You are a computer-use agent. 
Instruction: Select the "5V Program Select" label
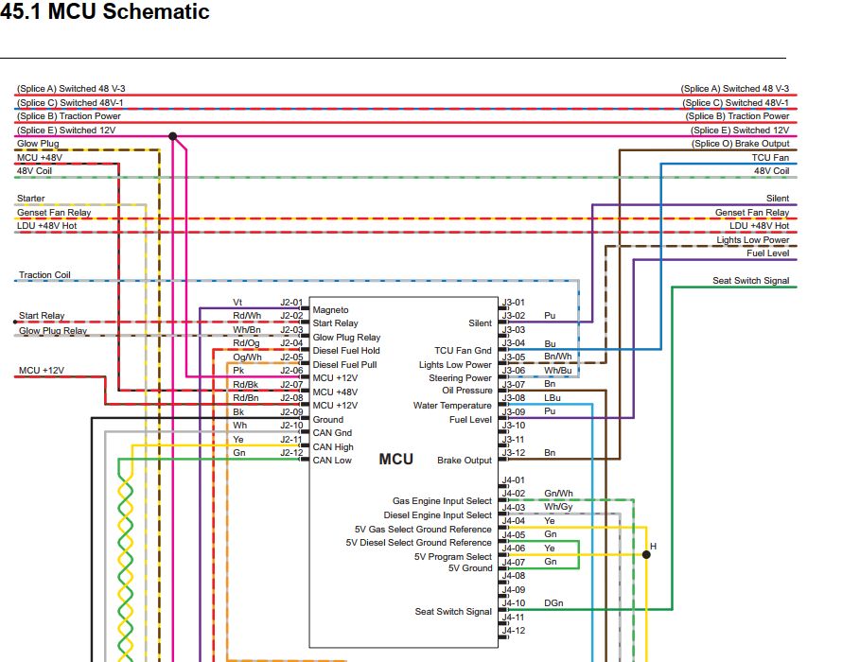click(453, 557)
